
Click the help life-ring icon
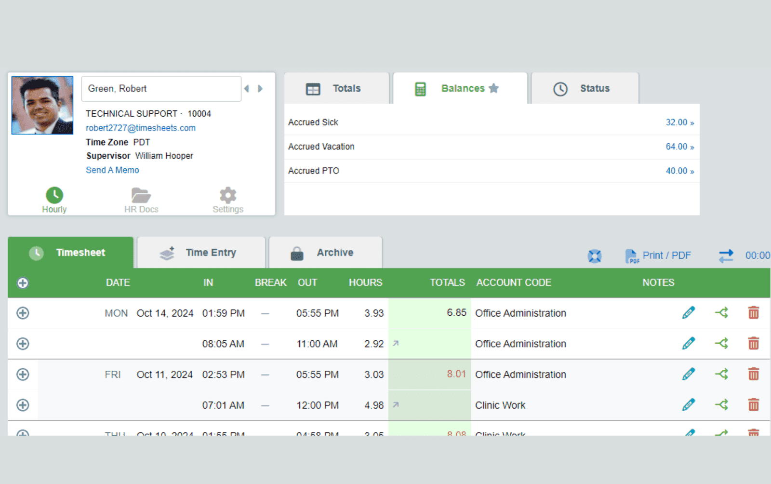(595, 256)
